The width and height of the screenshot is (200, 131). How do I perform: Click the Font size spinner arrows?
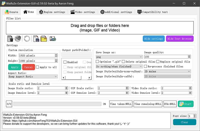[194, 116]
